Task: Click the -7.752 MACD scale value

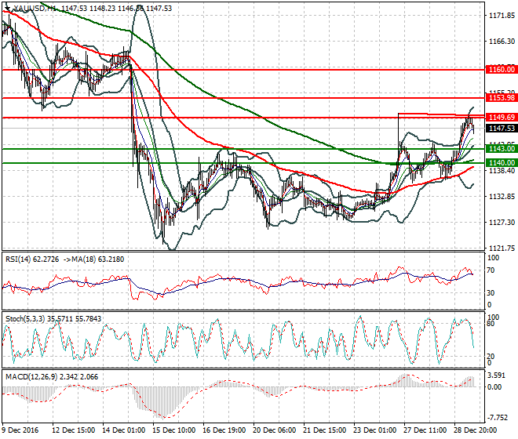Action: coord(498,418)
